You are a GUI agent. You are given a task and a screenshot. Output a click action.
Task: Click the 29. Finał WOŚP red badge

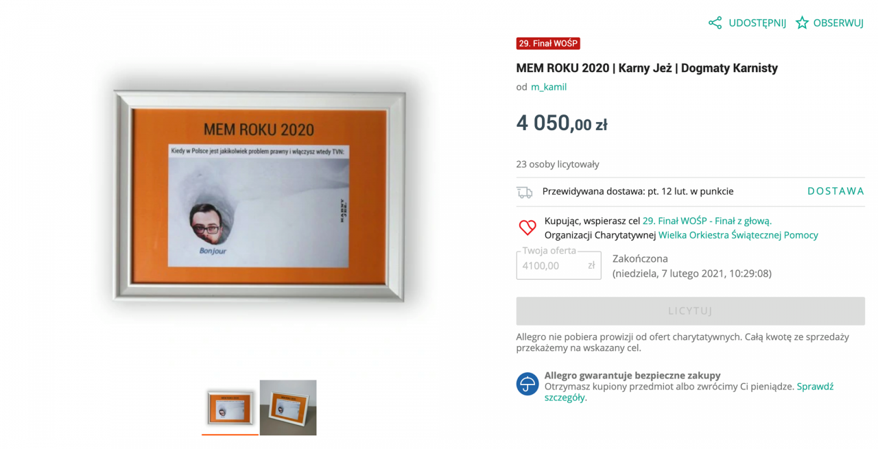click(548, 43)
